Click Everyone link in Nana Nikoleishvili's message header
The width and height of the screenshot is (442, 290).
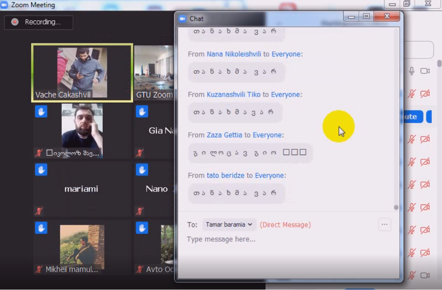click(286, 54)
